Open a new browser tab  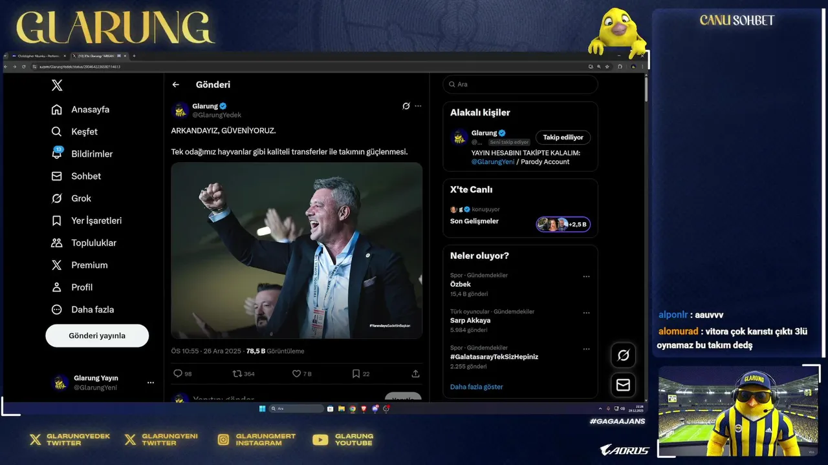pyautogui.click(x=134, y=56)
